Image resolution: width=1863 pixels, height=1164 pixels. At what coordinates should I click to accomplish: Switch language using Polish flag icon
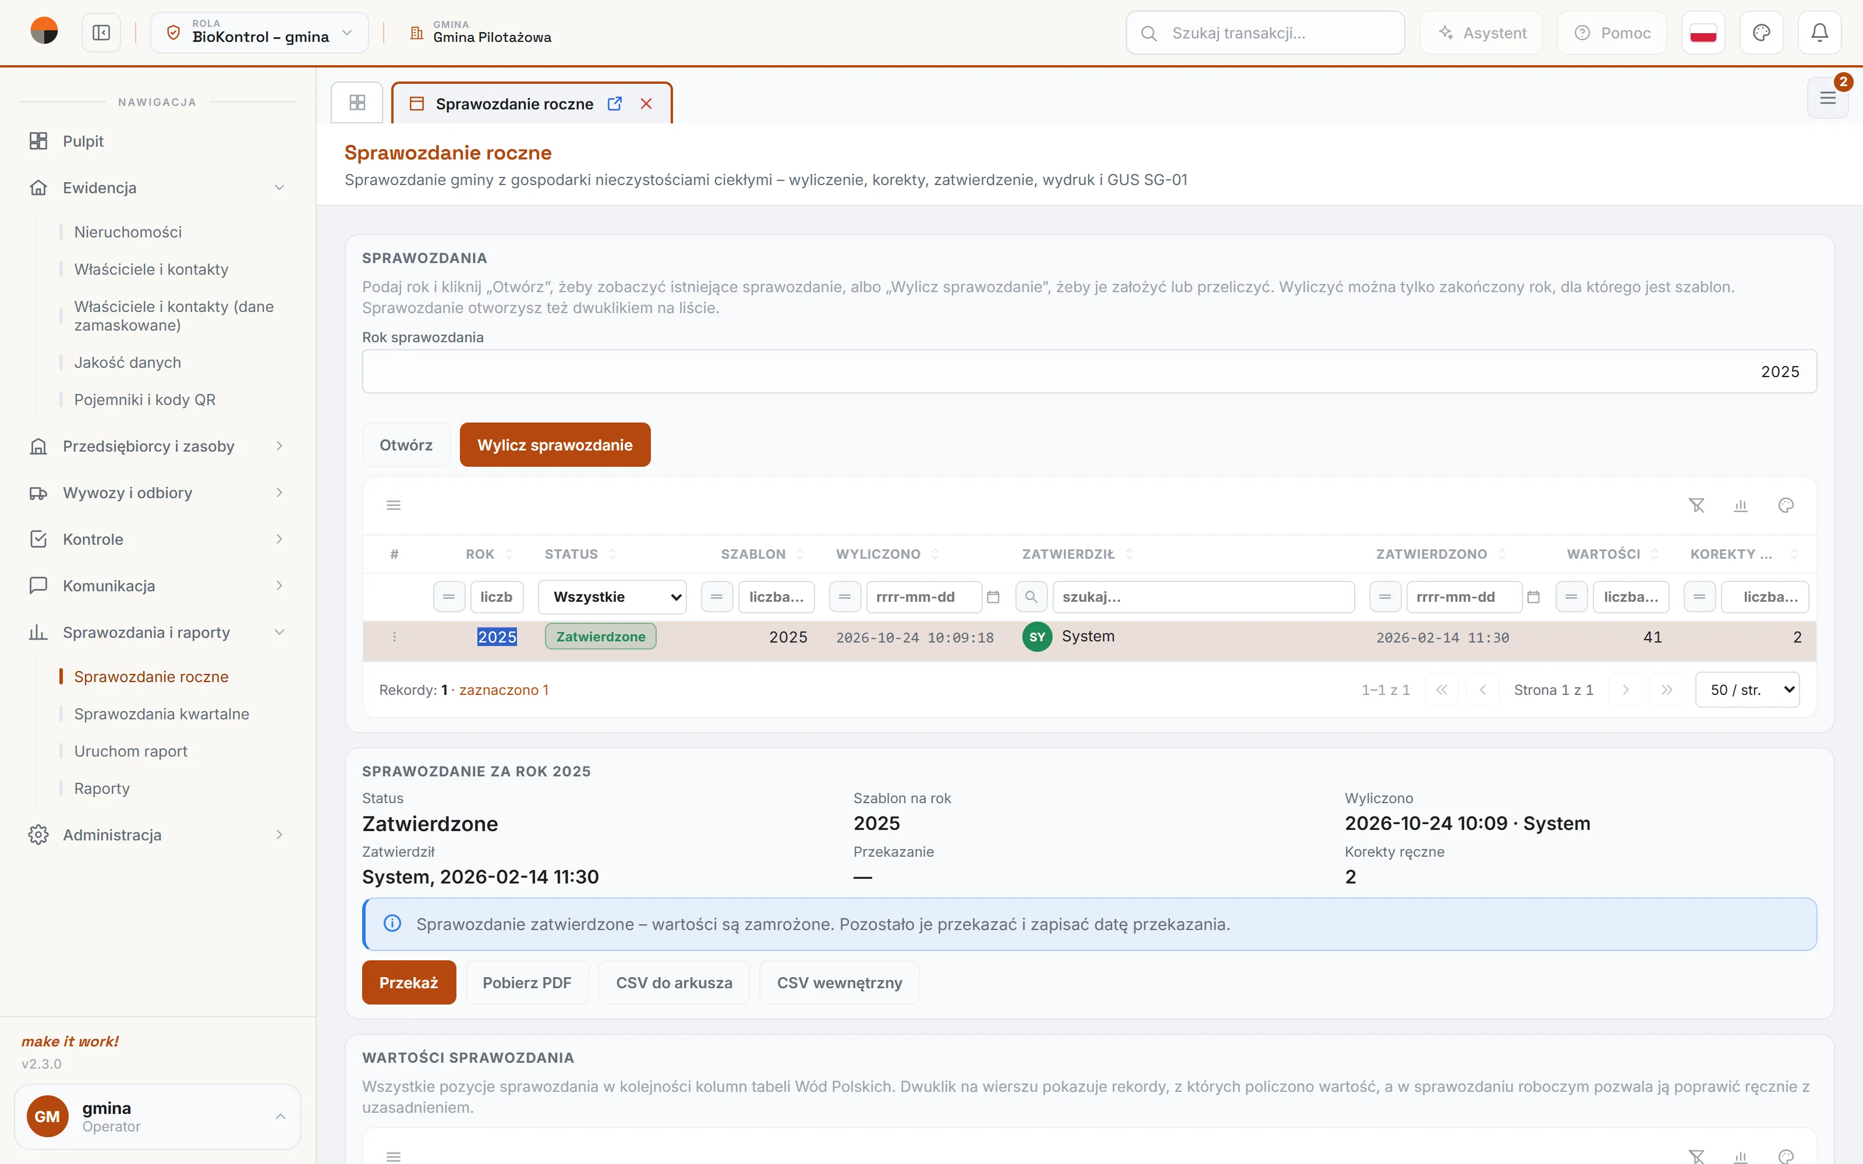[x=1703, y=33]
